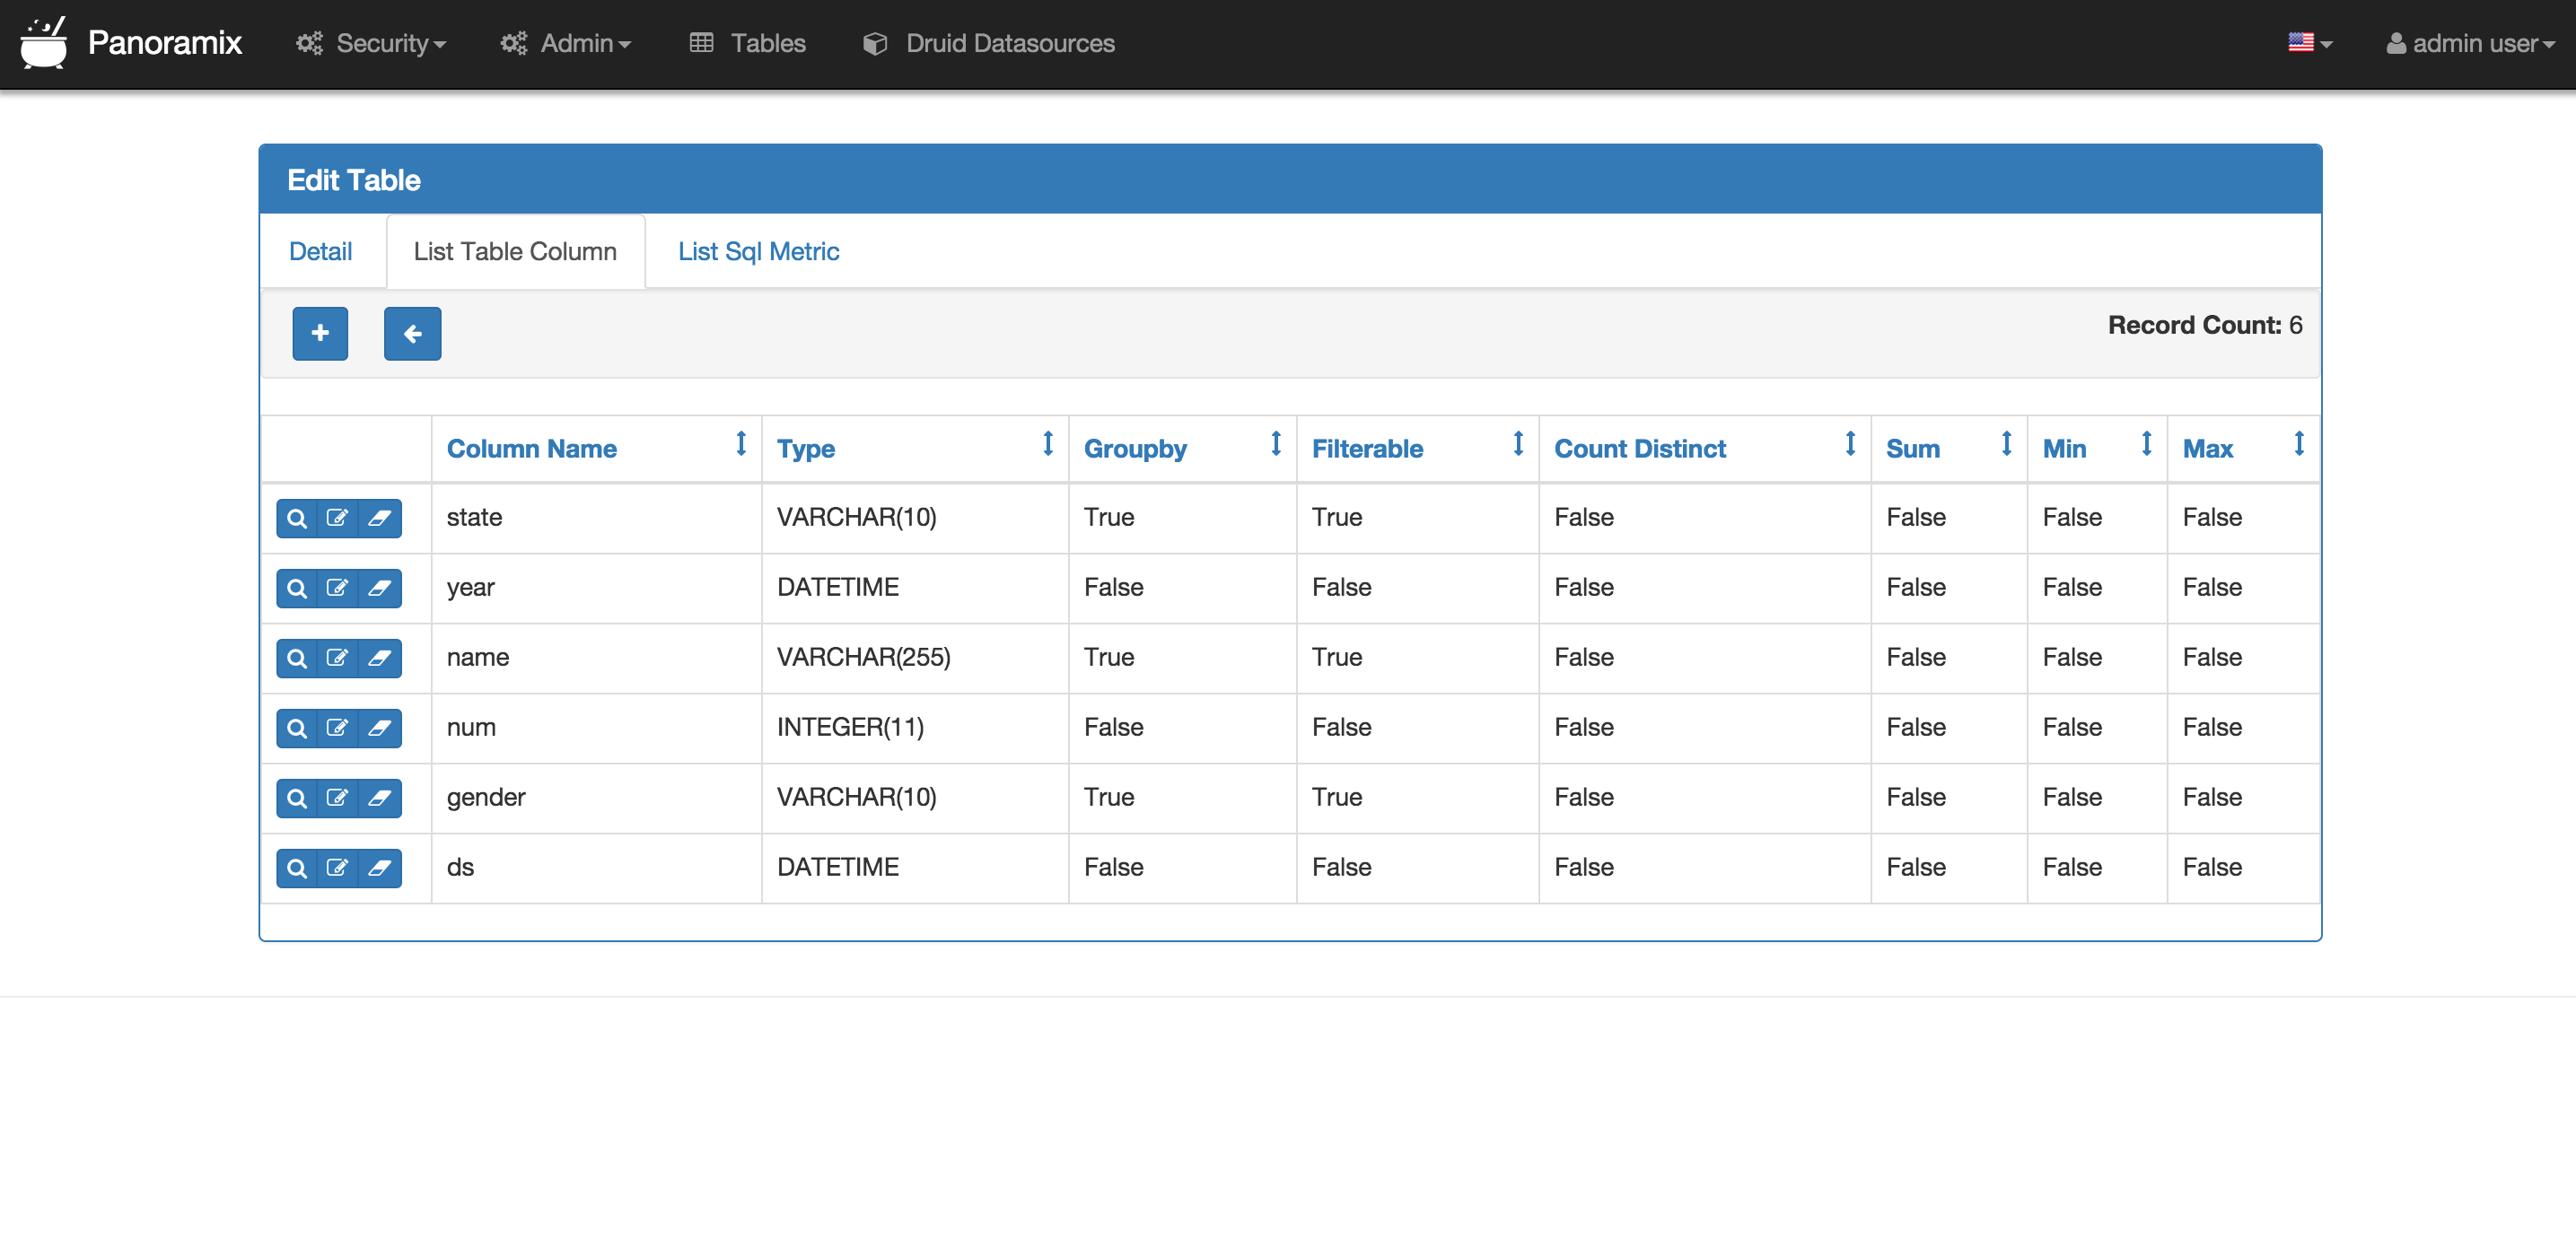This screenshot has width=2576, height=1240.
Task: Edit the year column record
Action: click(337, 588)
